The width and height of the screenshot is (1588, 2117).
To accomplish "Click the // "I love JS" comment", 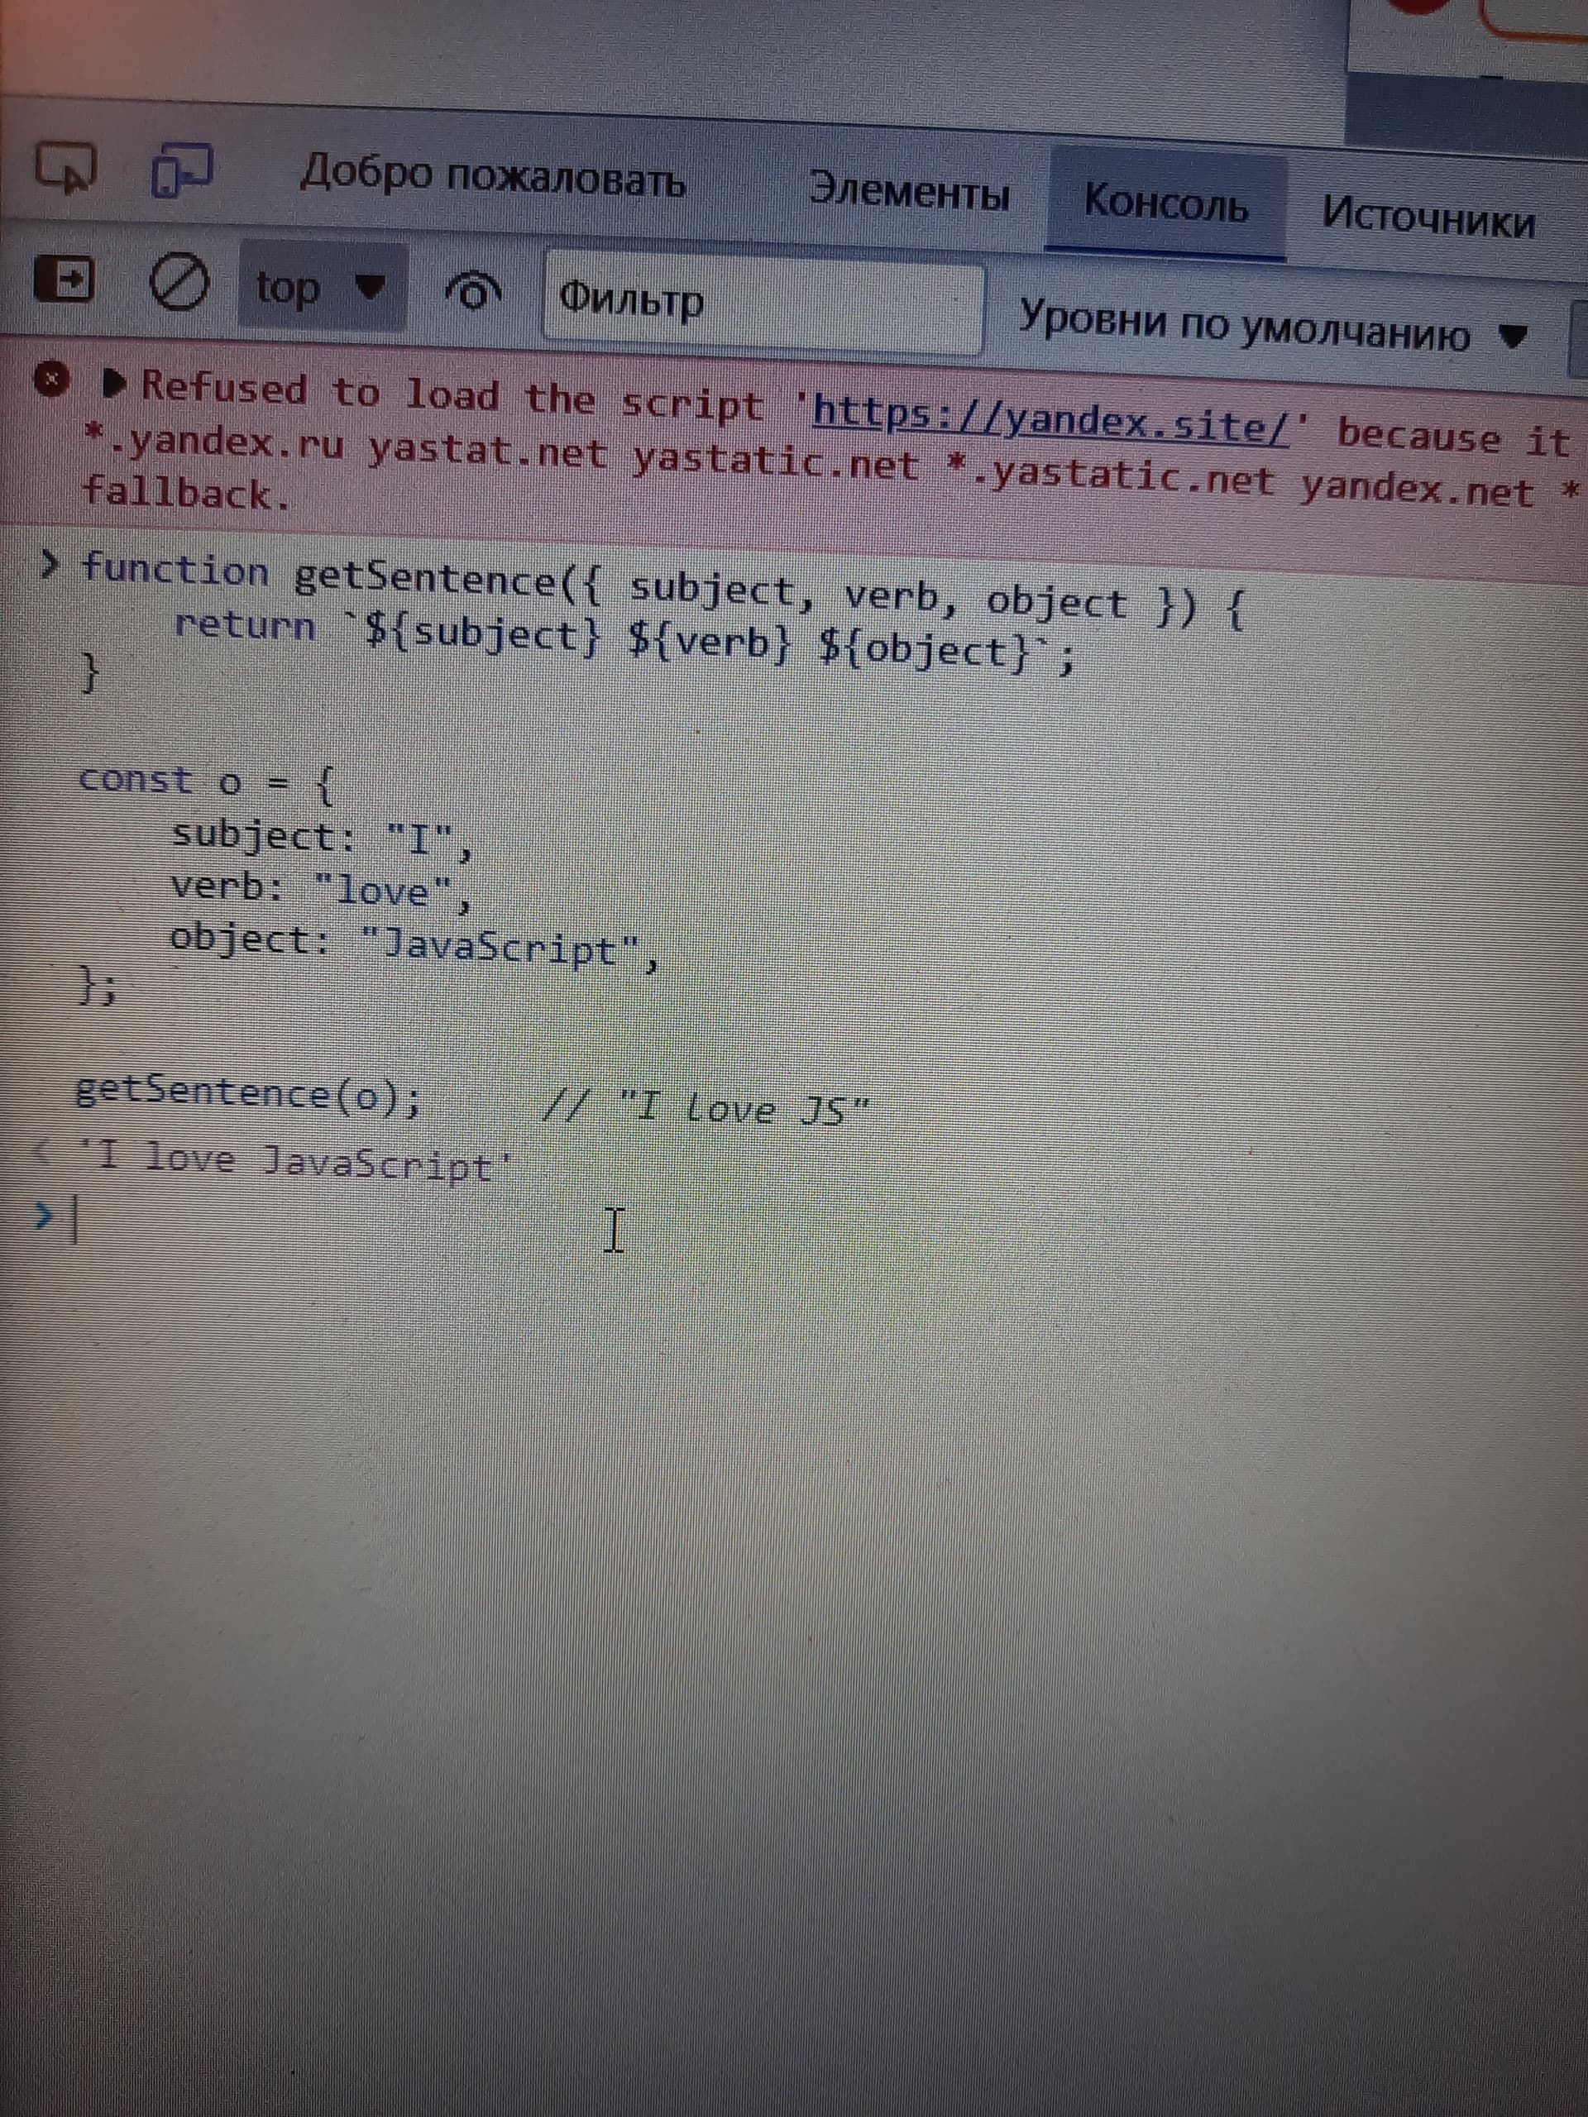I will pos(706,1107).
